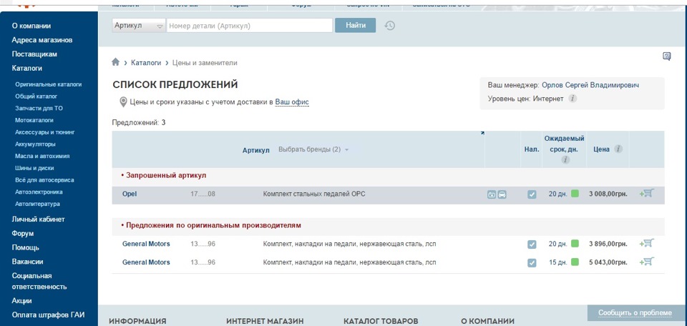Click the Каталоги breadcrumb link
Image resolution: width=687 pixels, height=326 pixels.
click(146, 63)
